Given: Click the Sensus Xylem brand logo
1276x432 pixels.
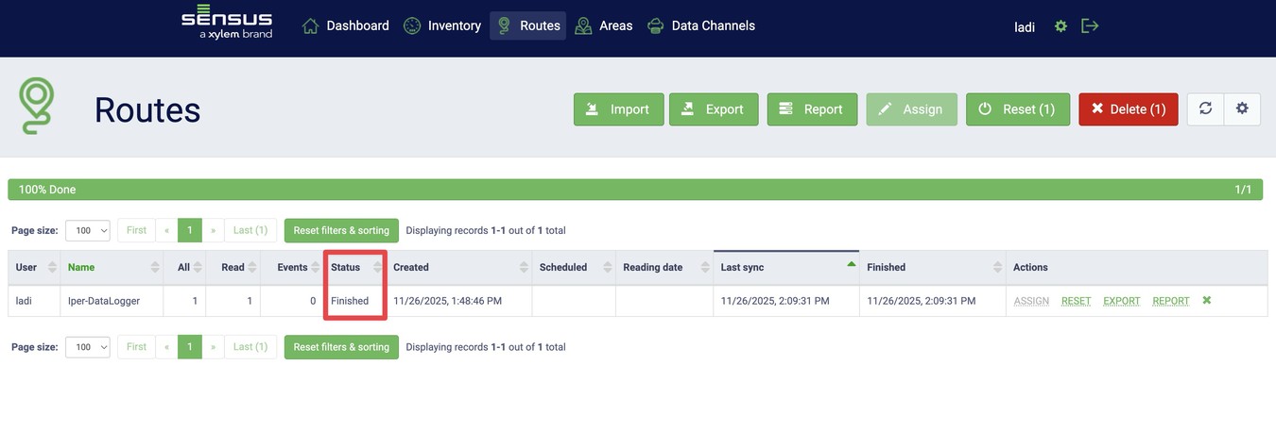Looking at the screenshot, I should [227, 25].
